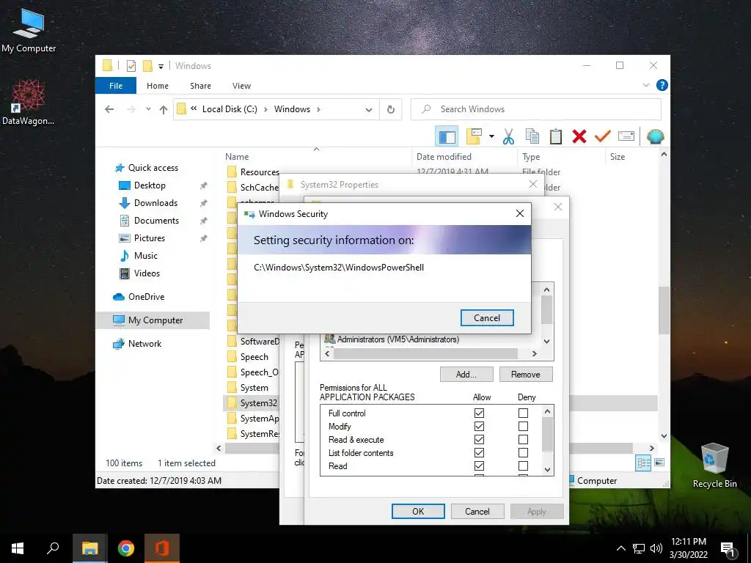Open the recent locations dropdown arrow
Image resolution: width=751 pixels, height=563 pixels.
coord(148,109)
